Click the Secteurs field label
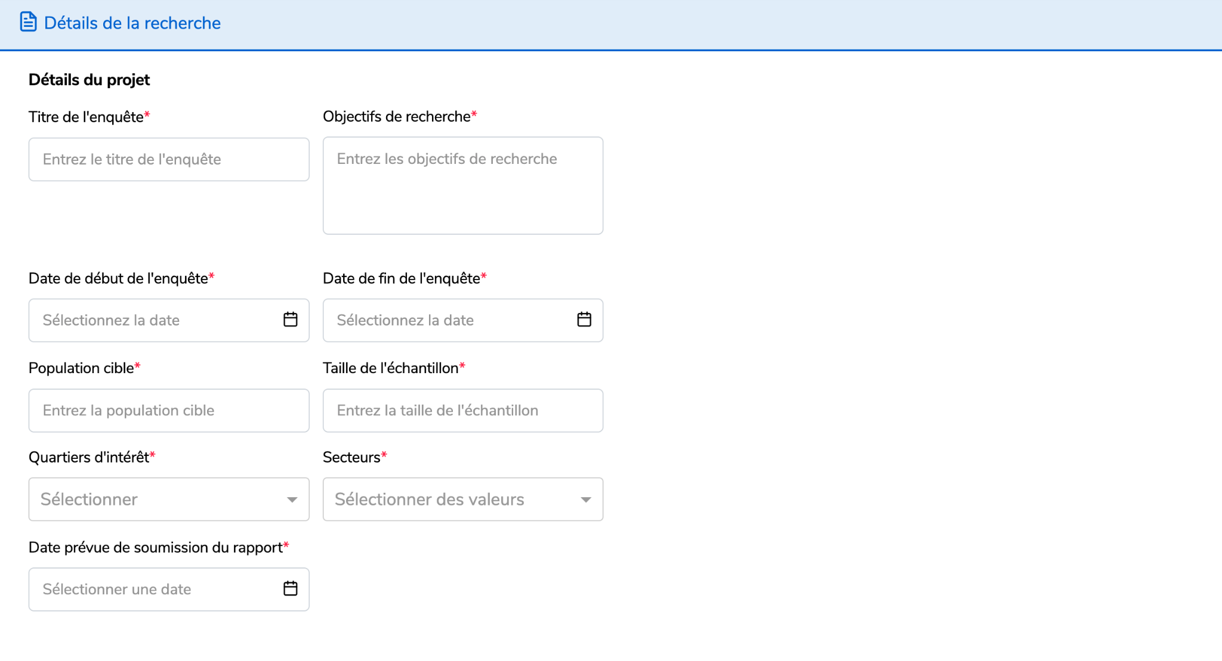1222x661 pixels. click(351, 457)
